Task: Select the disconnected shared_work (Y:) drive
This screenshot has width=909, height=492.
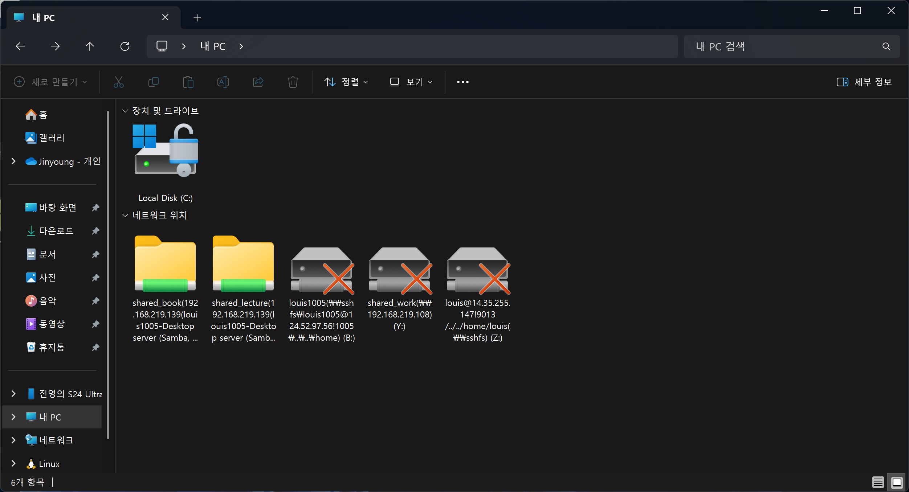Action: click(x=400, y=271)
